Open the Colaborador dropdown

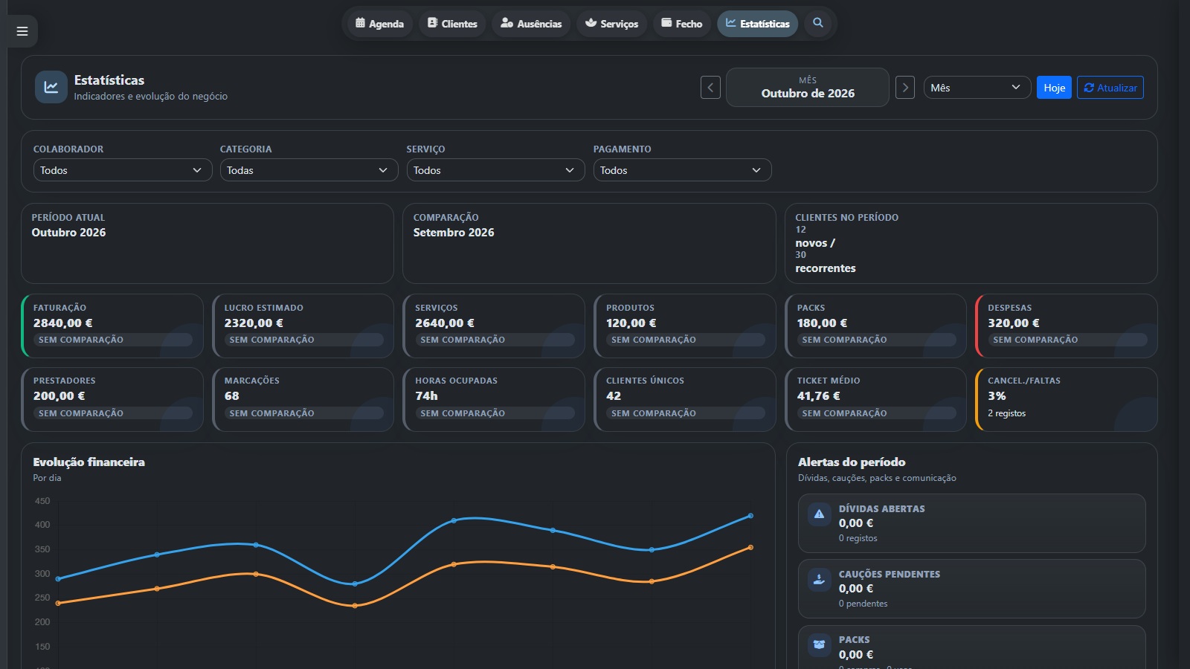click(123, 170)
